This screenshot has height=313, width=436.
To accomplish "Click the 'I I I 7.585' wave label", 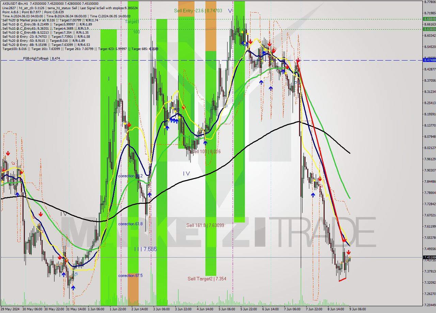I will click(145, 249).
